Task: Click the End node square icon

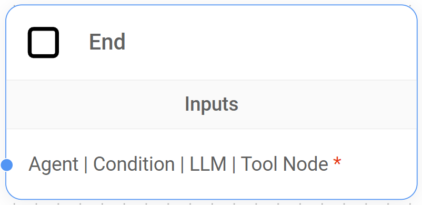Action: click(x=43, y=42)
